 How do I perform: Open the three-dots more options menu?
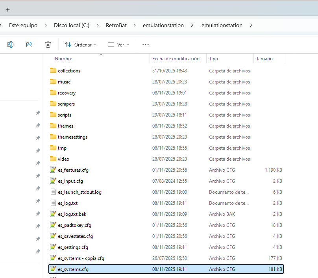click(146, 45)
